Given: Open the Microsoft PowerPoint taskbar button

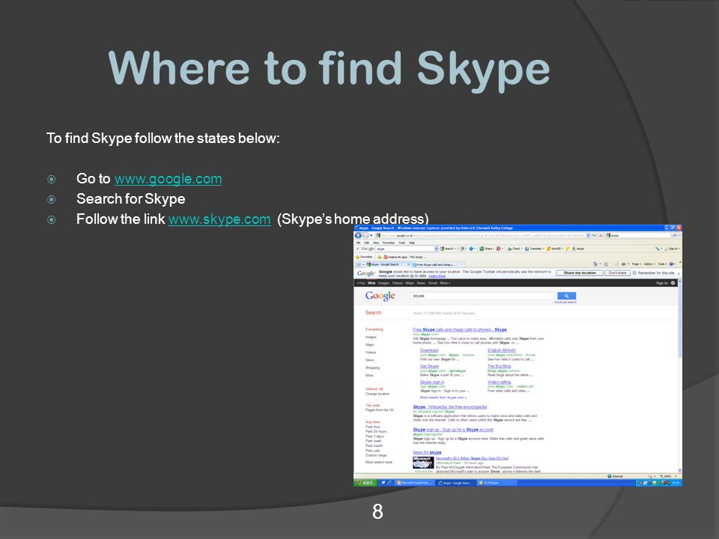Looking at the screenshot, I should (x=414, y=483).
